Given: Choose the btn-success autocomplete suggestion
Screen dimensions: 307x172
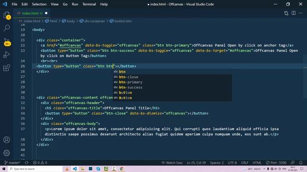Looking at the screenshot, I should (x=172, y=87).
